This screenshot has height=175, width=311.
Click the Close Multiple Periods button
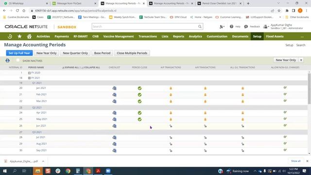pos(132,53)
